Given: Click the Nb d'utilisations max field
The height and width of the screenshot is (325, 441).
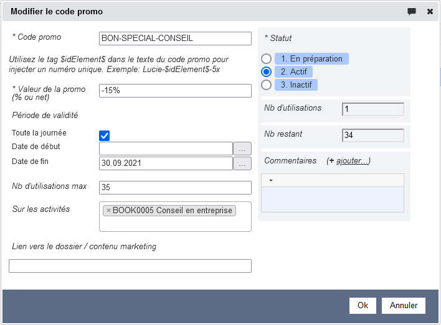Looking at the screenshot, I should coord(175,188).
